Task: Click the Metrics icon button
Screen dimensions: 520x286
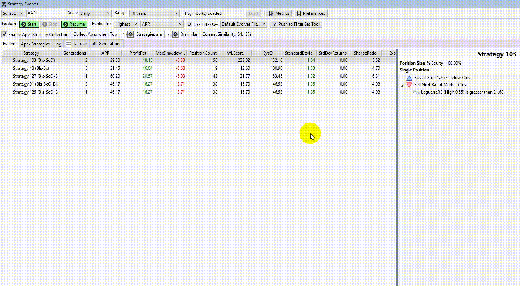Action: (x=271, y=13)
